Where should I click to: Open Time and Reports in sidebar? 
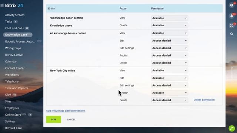pyautogui.click(x=16, y=88)
